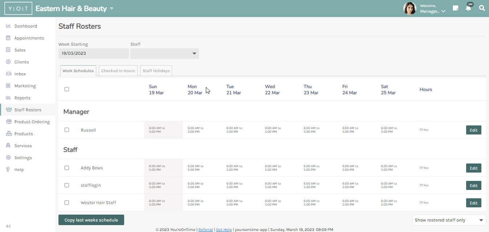The height and width of the screenshot is (232, 489).
Task: Check the box next to Russell
Action: [x=67, y=130]
